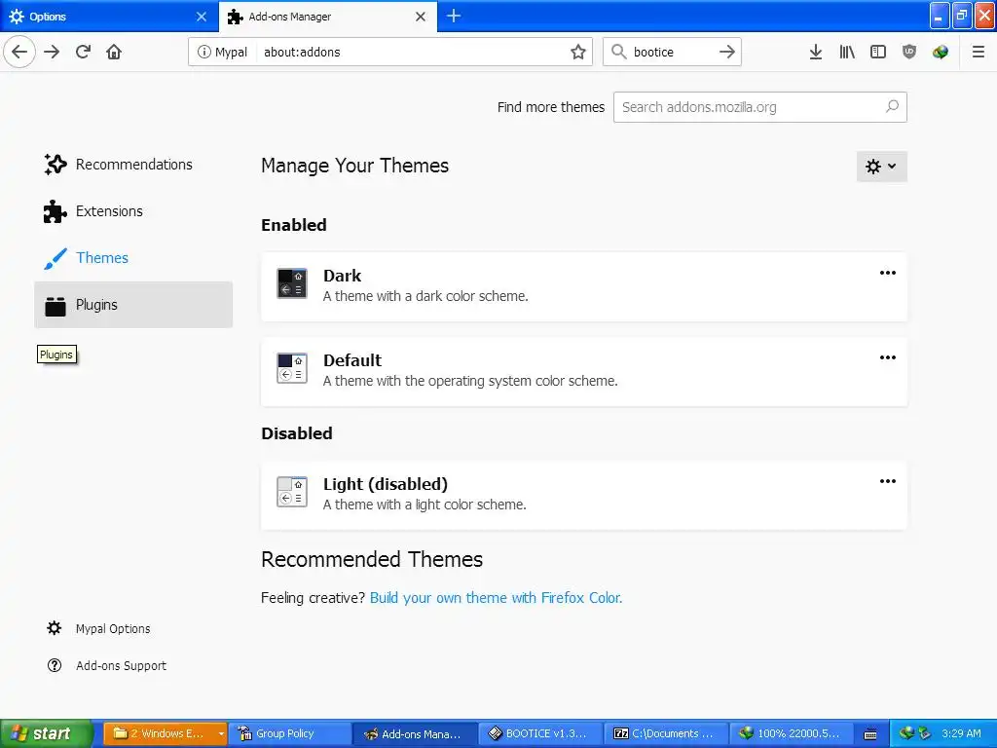Open the Extensions category
This screenshot has height=748, width=997.
point(133,211)
